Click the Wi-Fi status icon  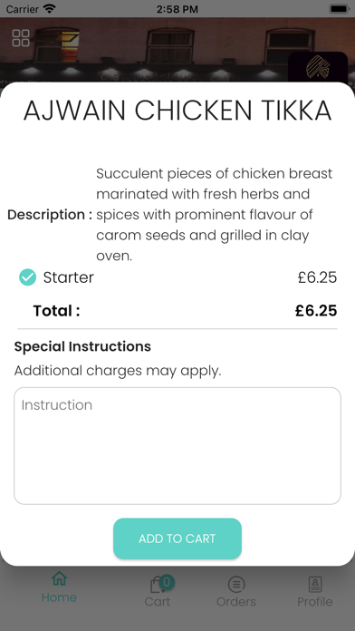coord(50,8)
